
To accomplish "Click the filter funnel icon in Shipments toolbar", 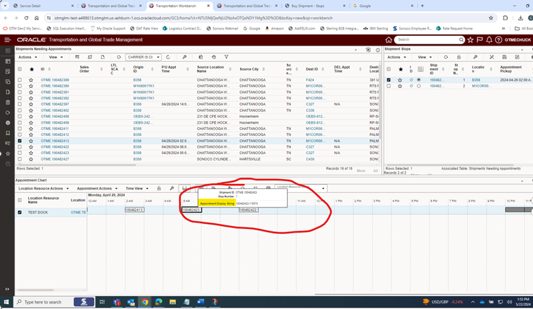I will [x=227, y=57].
